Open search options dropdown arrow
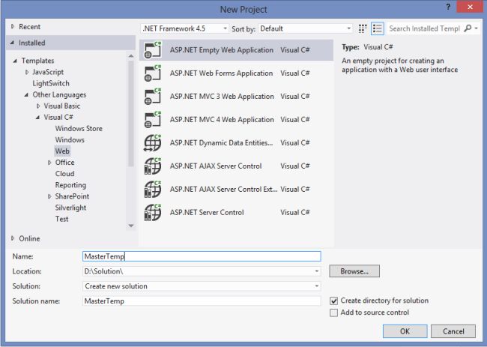 coord(476,28)
